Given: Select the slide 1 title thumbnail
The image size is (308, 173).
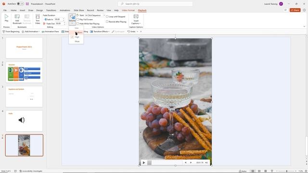Looking at the screenshot, I should coord(24,48).
